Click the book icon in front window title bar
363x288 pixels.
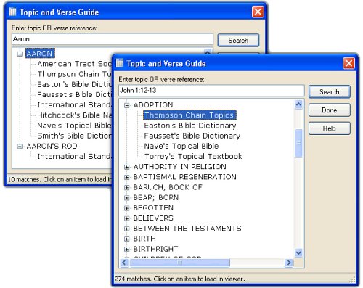tap(120, 63)
